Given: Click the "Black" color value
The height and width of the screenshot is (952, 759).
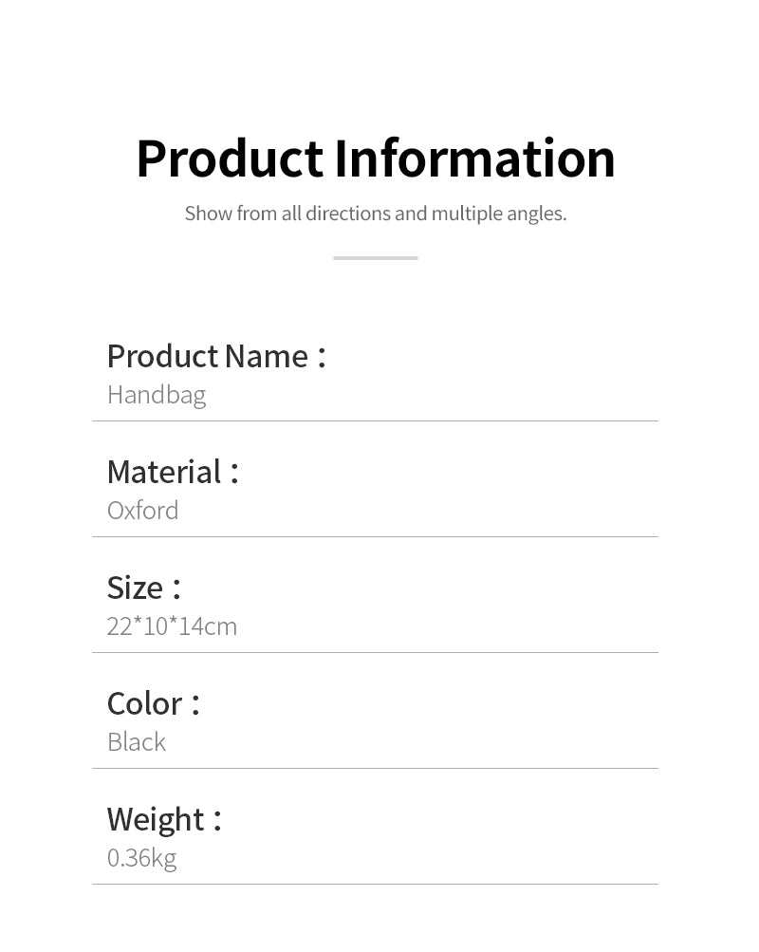Looking at the screenshot, I should point(137,741).
